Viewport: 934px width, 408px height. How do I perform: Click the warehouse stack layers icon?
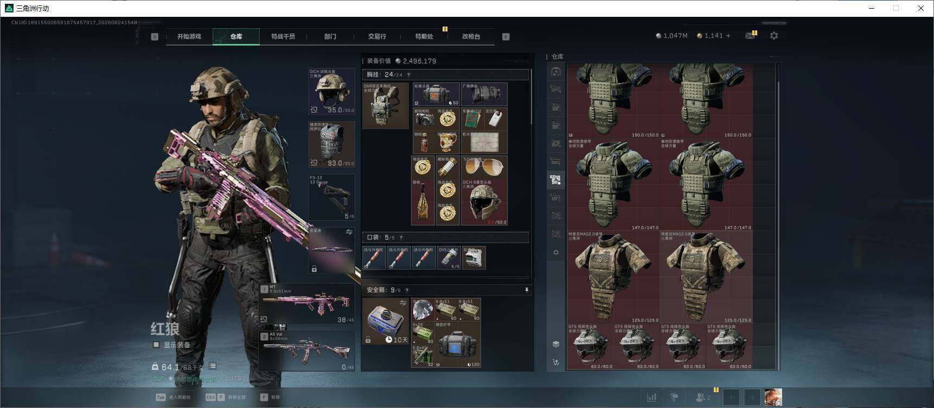coord(556,344)
